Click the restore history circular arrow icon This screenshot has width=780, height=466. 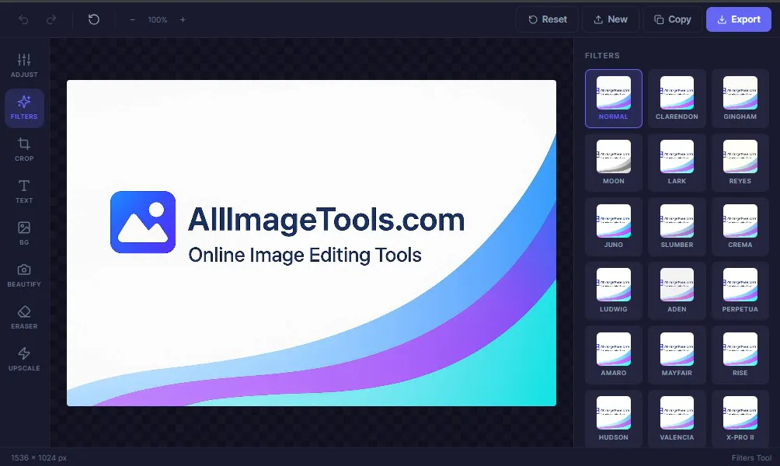(x=93, y=19)
